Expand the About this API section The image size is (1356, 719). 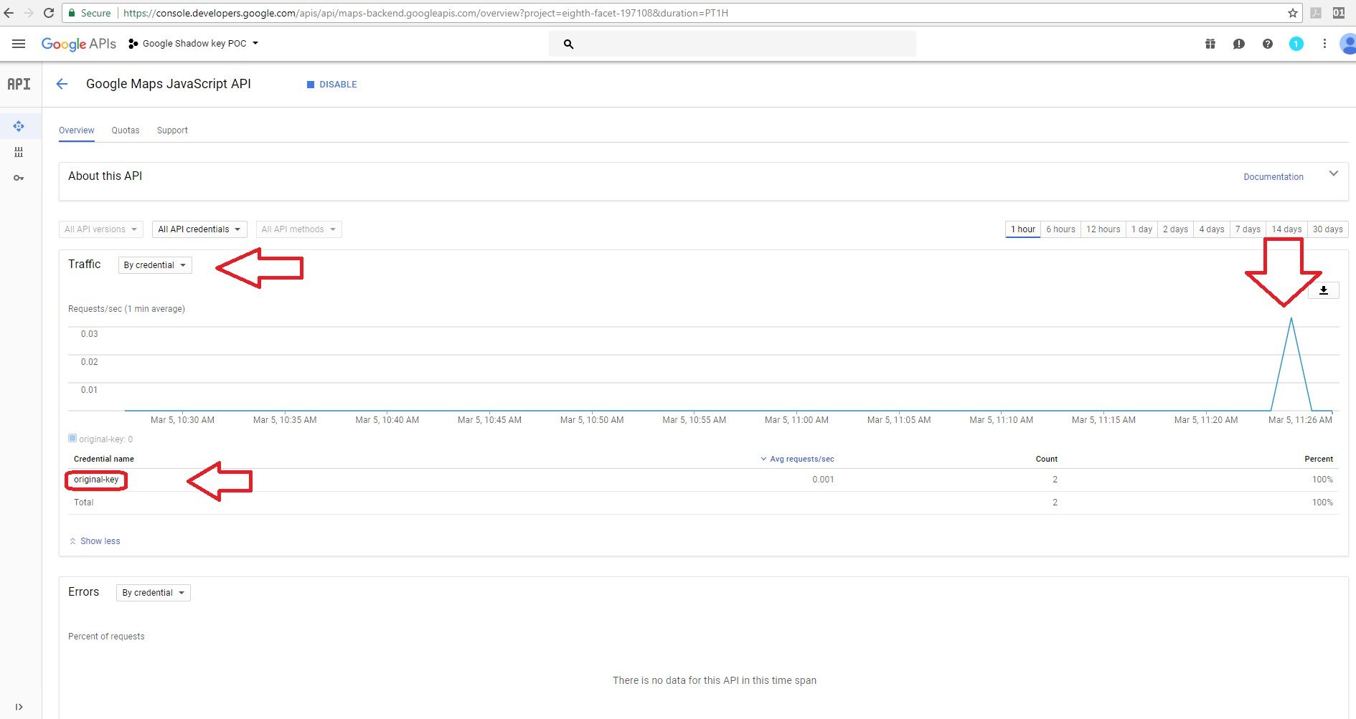pos(1334,173)
